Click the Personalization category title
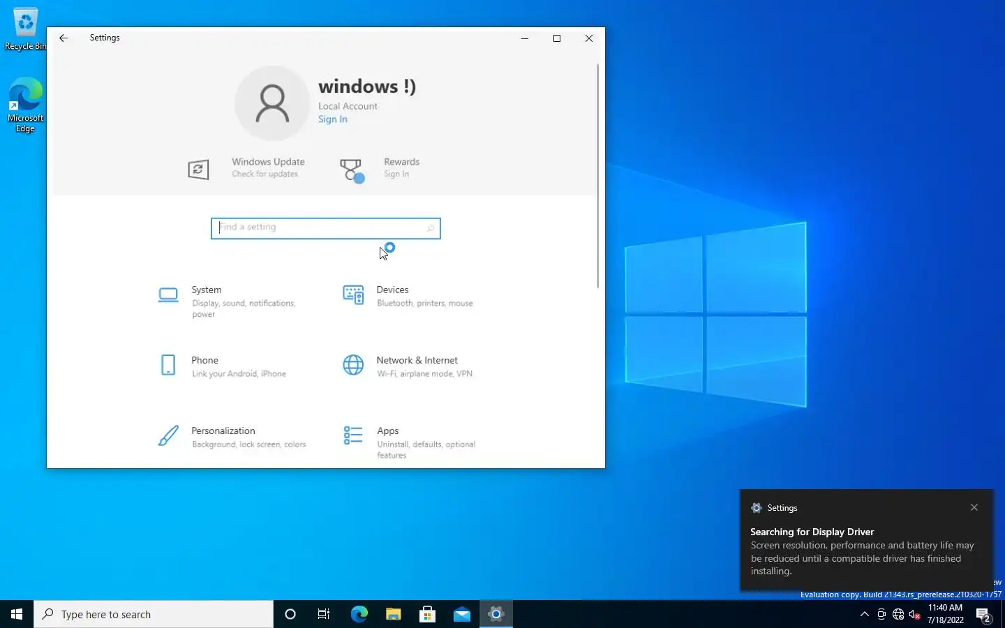The width and height of the screenshot is (1005, 628). 223,431
